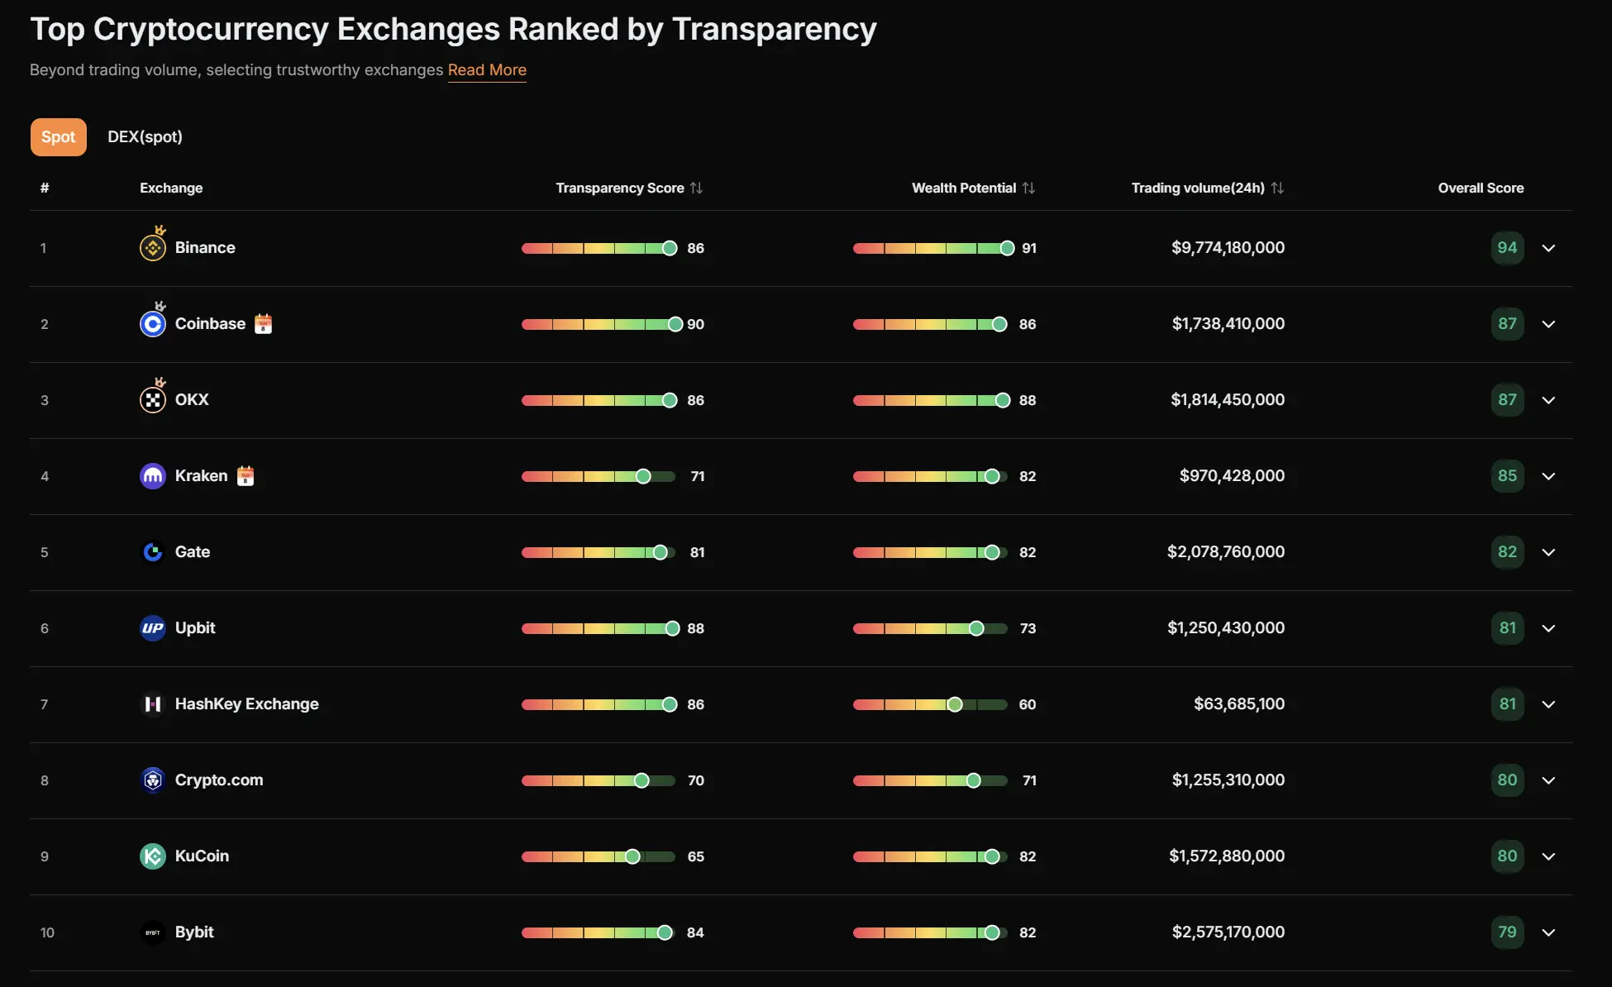This screenshot has height=987, width=1612.
Task: Click Binance's transparency score bar
Action: (599, 248)
